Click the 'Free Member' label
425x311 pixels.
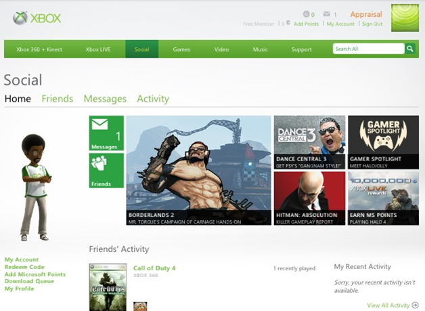pyautogui.click(x=259, y=24)
